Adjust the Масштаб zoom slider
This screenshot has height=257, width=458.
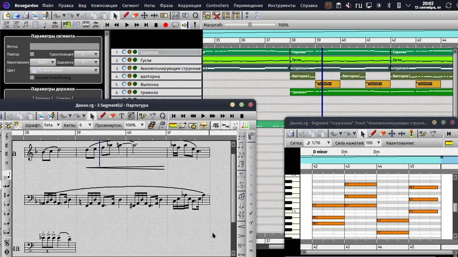click(x=250, y=25)
